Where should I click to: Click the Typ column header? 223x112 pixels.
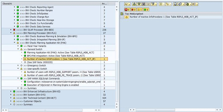pyautogui.click(x=127, y=14)
